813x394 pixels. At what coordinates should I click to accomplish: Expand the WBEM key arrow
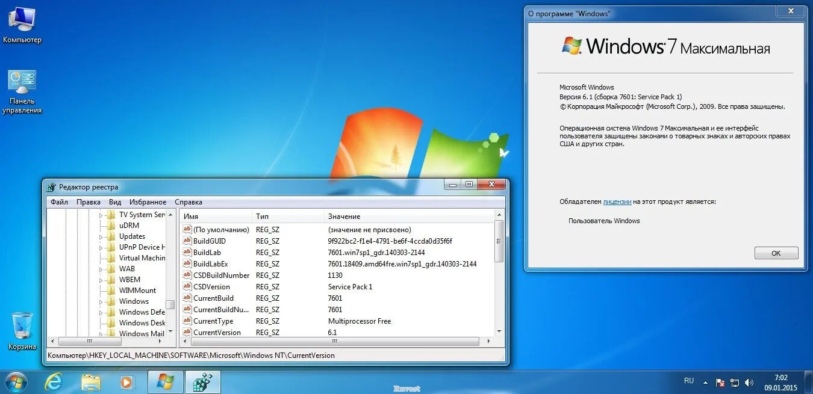[101, 280]
